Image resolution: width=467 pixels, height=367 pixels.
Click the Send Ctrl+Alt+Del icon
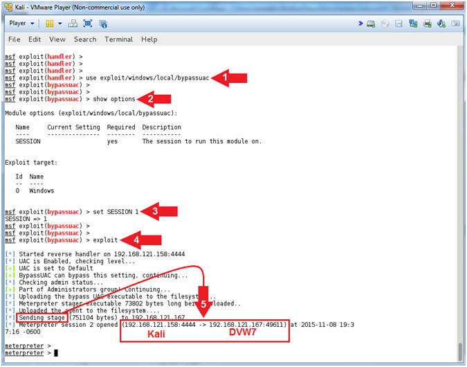click(x=73, y=24)
